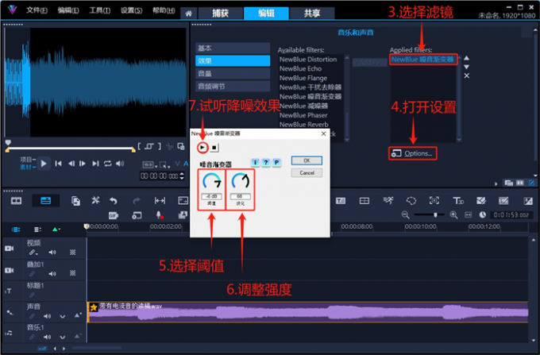Switch to storyboard view
This screenshot has height=355, width=540.
click(x=16, y=201)
